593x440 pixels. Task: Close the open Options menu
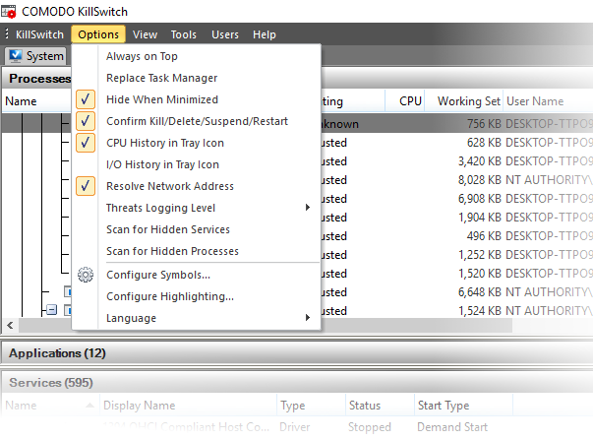pos(98,34)
